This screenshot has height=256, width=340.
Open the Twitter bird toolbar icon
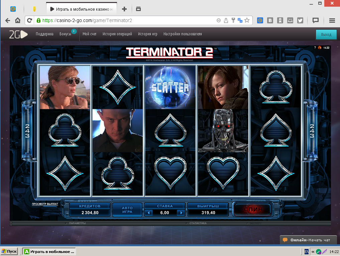click(300, 20)
